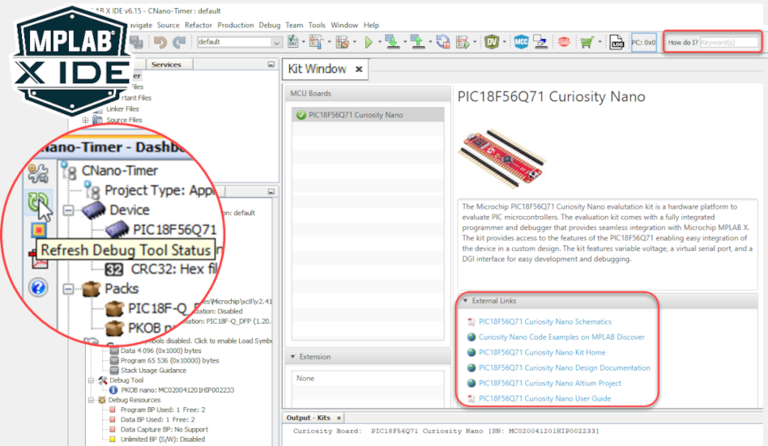
Task: Click the Refresh Debug Tool Status icon
Action: tap(37, 202)
